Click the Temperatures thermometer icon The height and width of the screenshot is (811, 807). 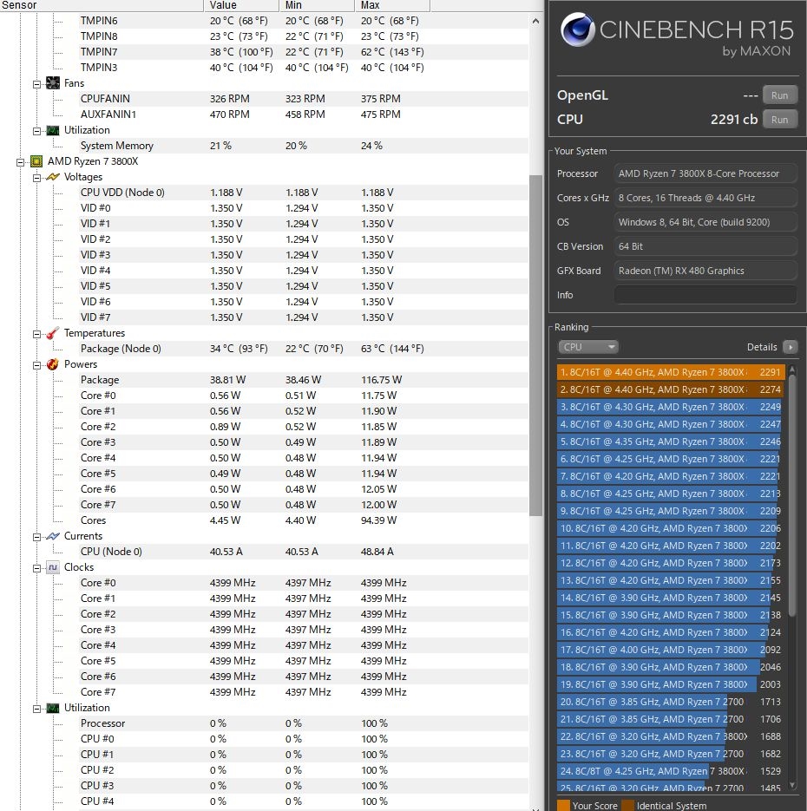[53, 333]
